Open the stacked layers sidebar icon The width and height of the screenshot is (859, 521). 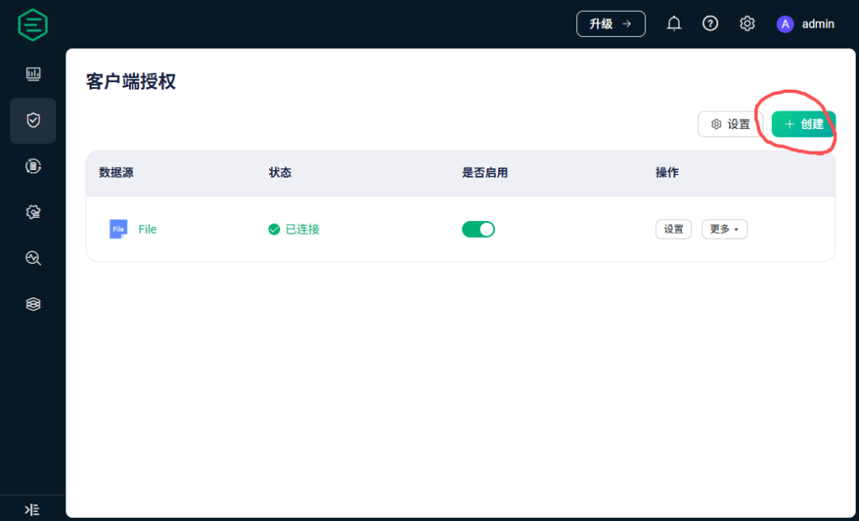click(x=33, y=304)
